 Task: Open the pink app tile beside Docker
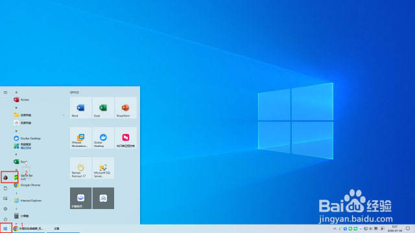coord(126,138)
